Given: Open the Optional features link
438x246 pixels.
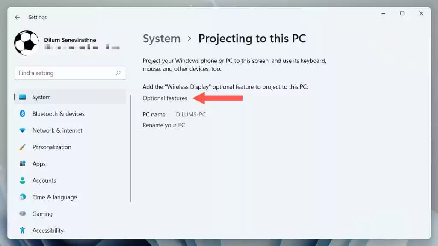Looking at the screenshot, I should tap(165, 98).
